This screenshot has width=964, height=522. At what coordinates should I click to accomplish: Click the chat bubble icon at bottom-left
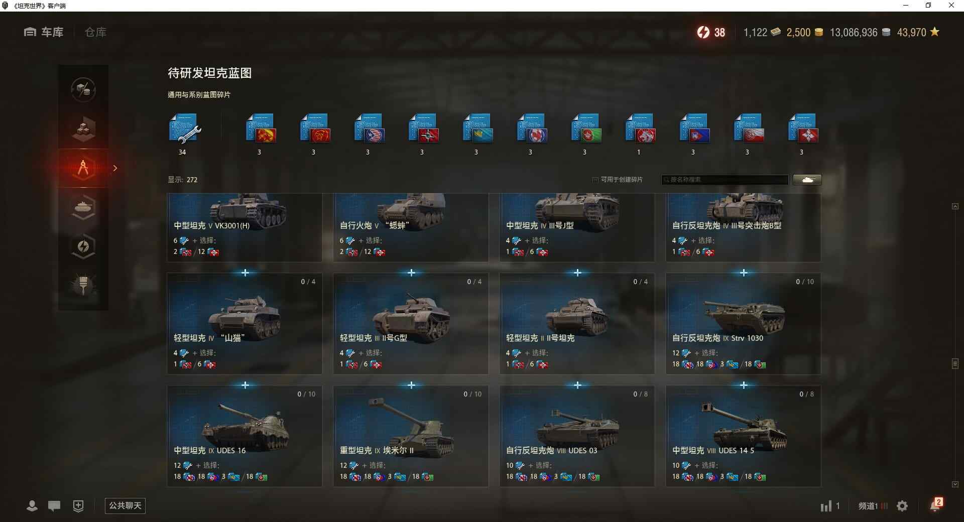click(x=54, y=506)
